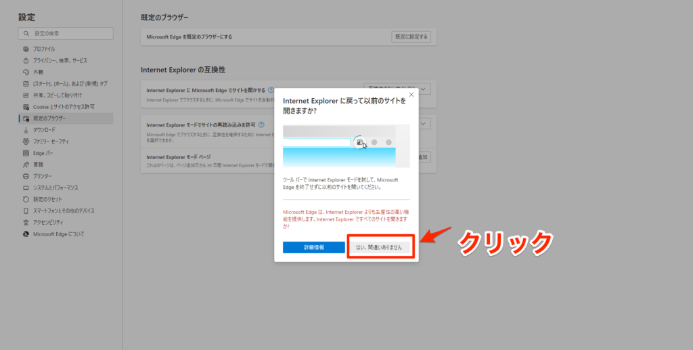The height and width of the screenshot is (350, 693).
Task: Click Microsoft Edge を既定のブラウザーにする text
Action: coord(189,37)
